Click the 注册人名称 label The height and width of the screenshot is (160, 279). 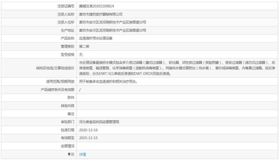click(x=66, y=14)
